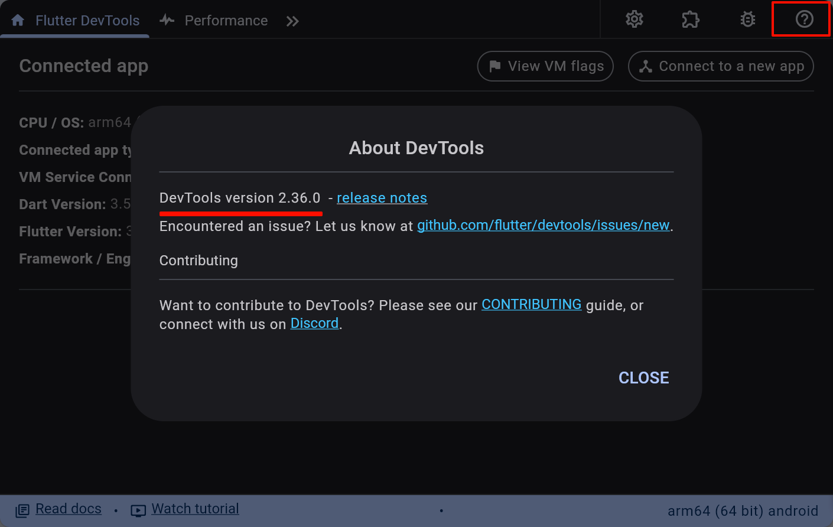Viewport: 833px width, 527px height.
Task: Open the Read docs link
Action: [x=69, y=509]
